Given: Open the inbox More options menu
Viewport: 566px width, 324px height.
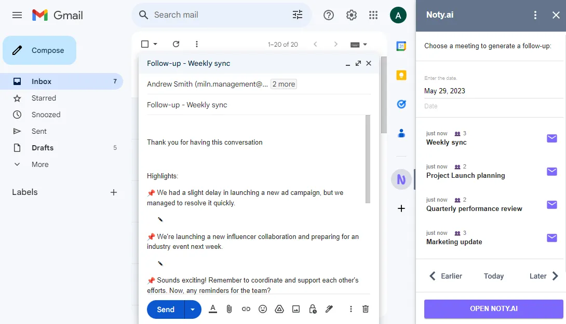Looking at the screenshot, I should pyautogui.click(x=197, y=44).
